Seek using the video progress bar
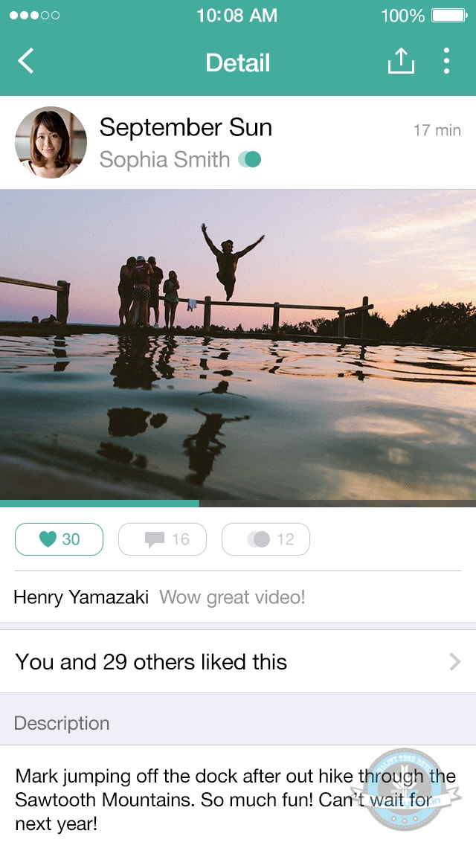This screenshot has height=845, width=476. coord(238,504)
